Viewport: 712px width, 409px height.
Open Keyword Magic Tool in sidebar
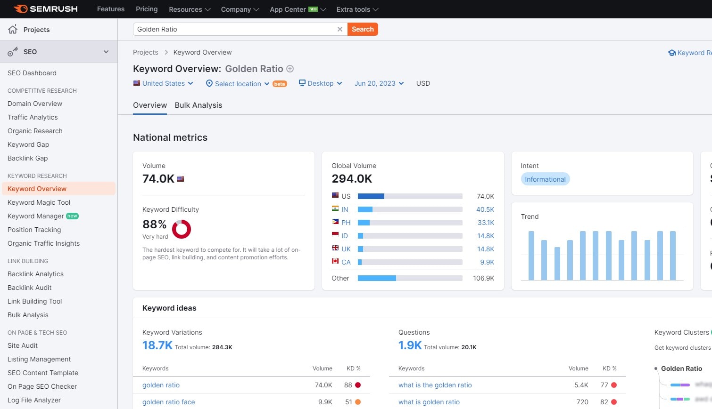tap(39, 202)
